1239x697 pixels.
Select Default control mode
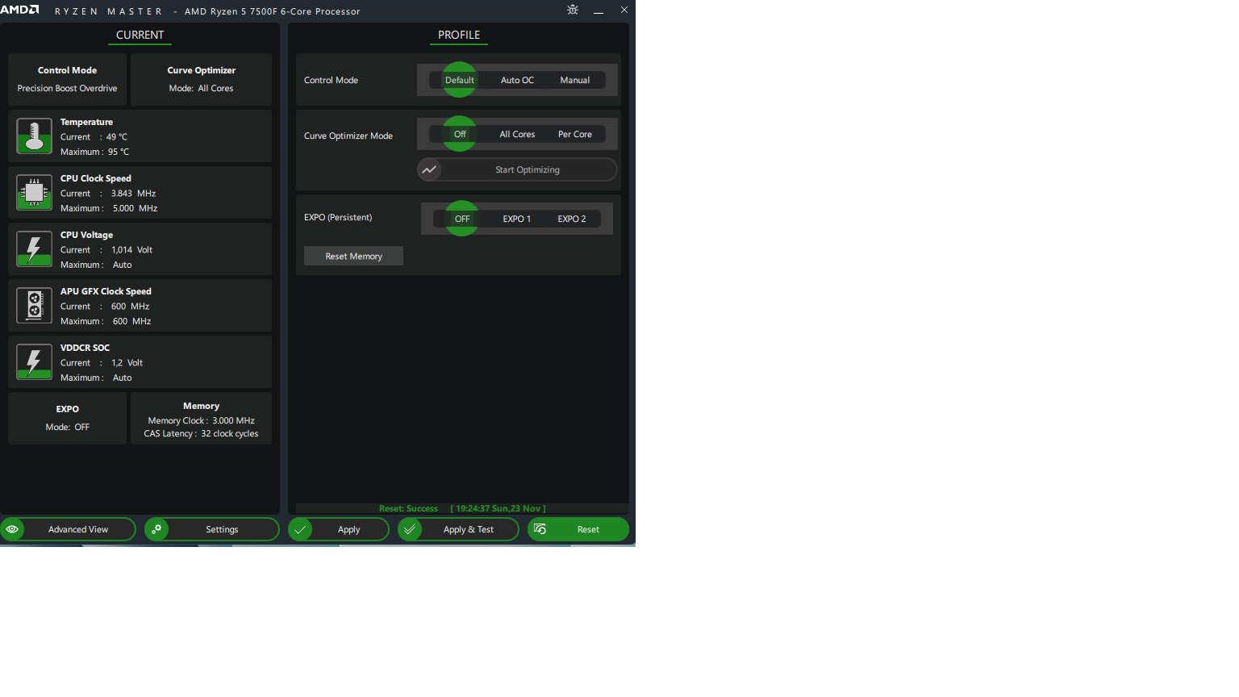(x=460, y=80)
